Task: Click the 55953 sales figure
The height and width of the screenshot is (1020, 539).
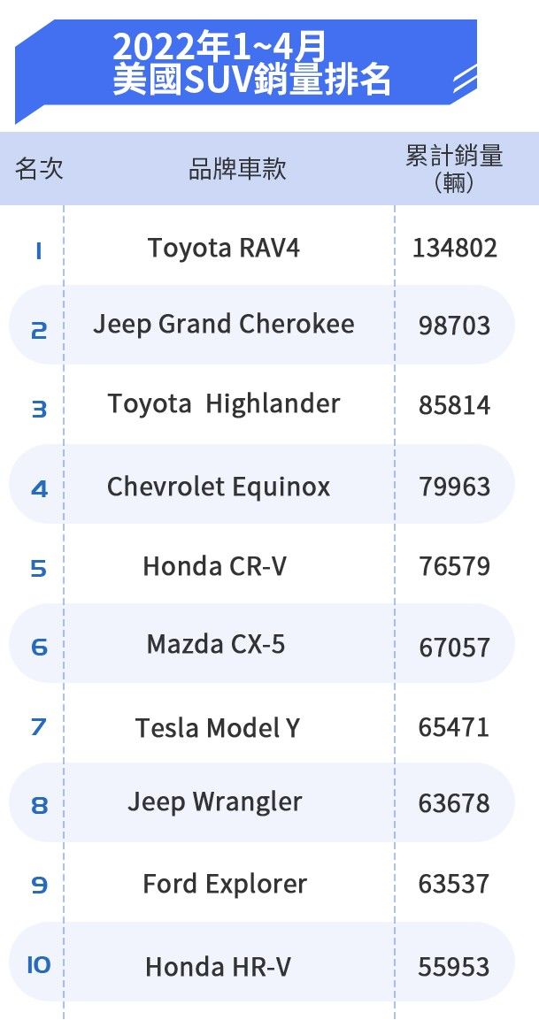Action: (x=454, y=968)
